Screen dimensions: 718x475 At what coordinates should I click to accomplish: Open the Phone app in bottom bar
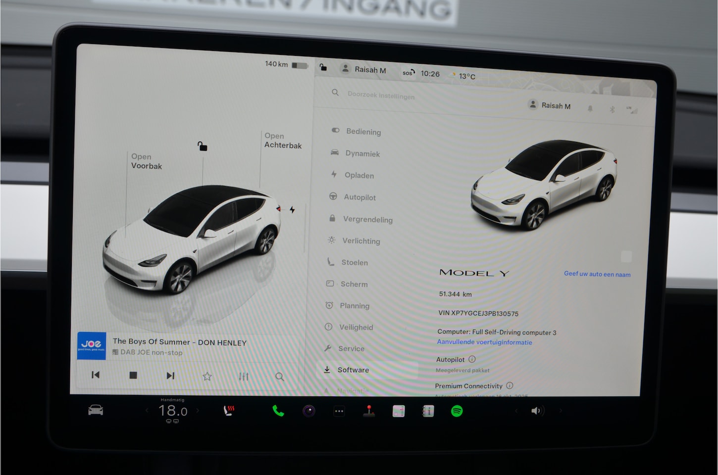pos(278,411)
